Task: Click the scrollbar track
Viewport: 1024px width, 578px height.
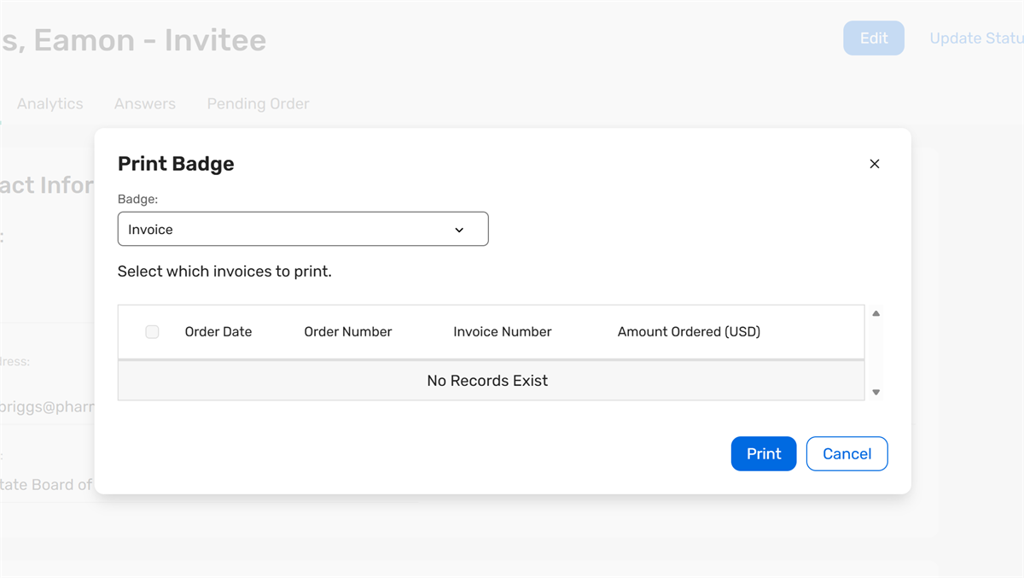Action: tap(876, 352)
